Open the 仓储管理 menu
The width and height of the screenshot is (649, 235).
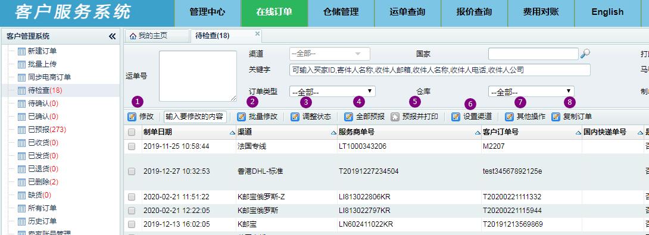pos(341,12)
